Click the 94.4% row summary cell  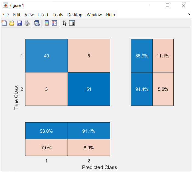142,89
